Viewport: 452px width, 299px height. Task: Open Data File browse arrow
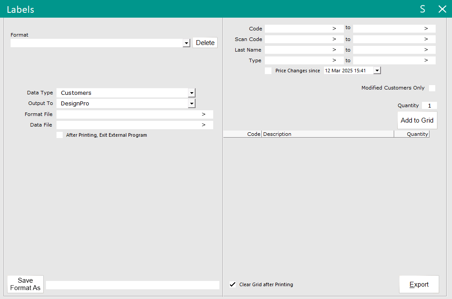(203, 125)
